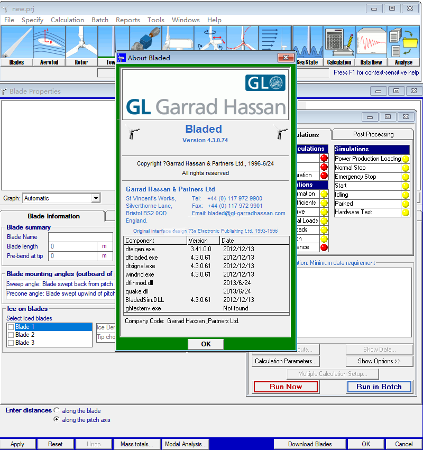
Task: Open the Sea State toolbar icon
Action: pyautogui.click(x=307, y=45)
